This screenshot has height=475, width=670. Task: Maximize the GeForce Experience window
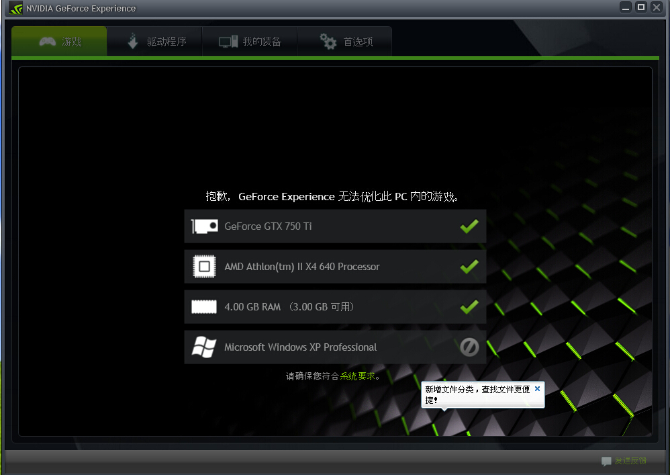click(x=641, y=7)
